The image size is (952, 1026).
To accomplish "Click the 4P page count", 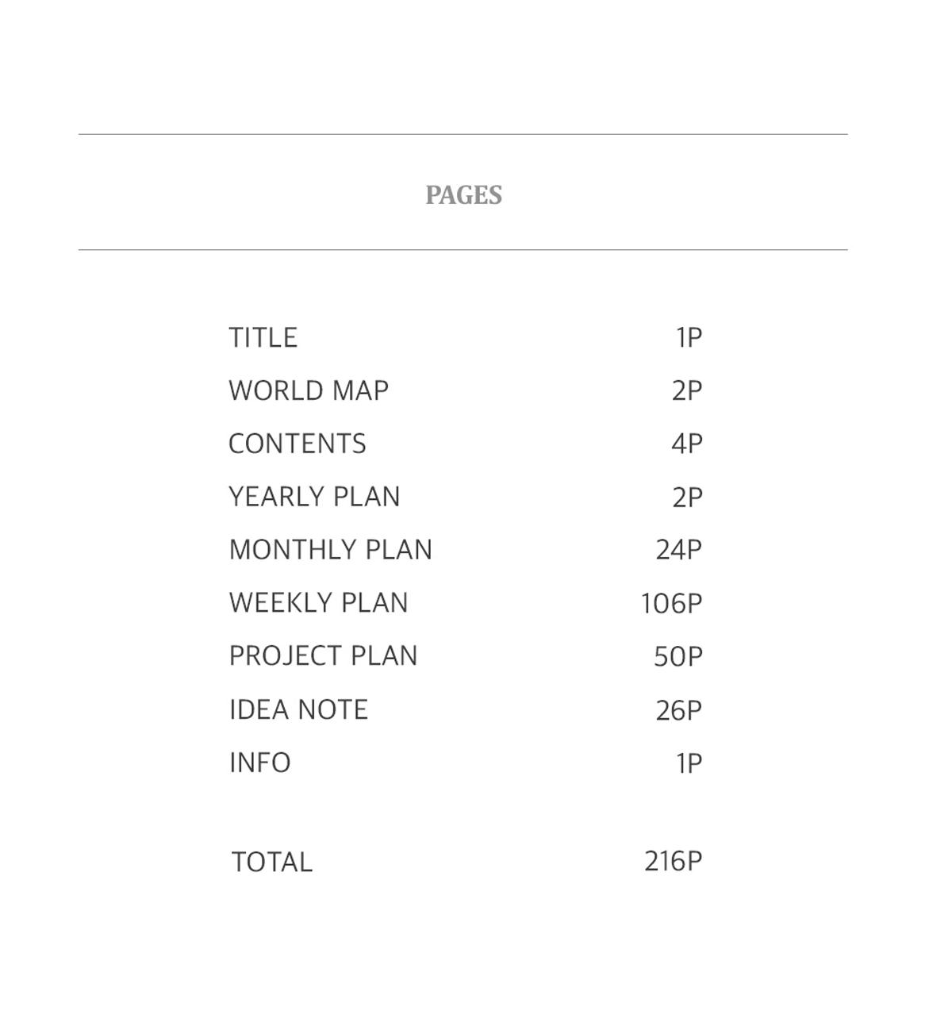I will pos(686,444).
